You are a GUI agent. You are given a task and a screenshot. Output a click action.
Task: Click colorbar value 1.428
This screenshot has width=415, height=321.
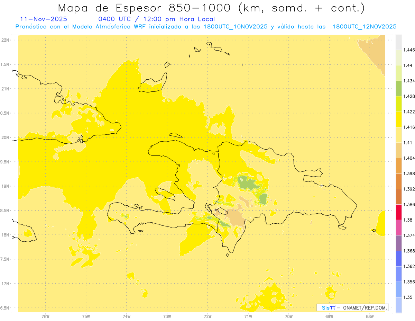pyautogui.click(x=409, y=96)
